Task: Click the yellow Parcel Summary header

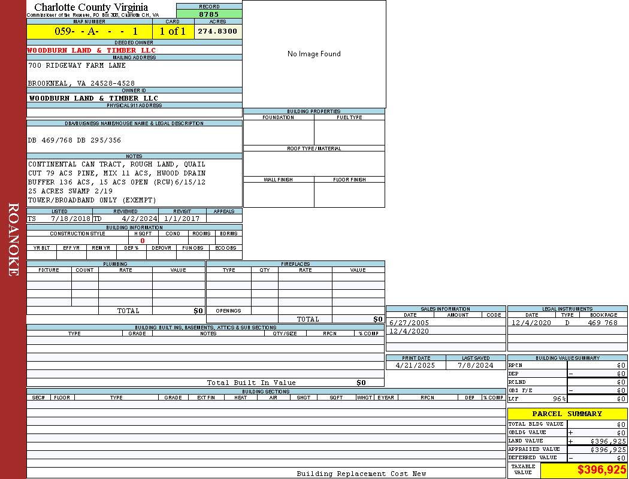Action: (x=567, y=414)
